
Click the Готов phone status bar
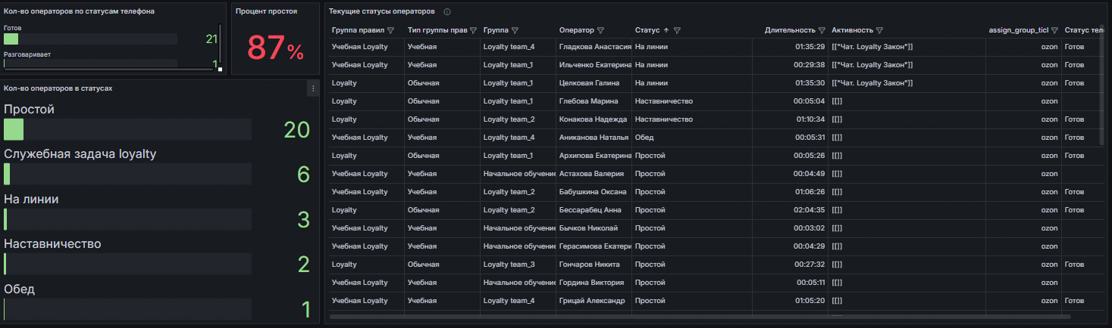[x=90, y=39]
